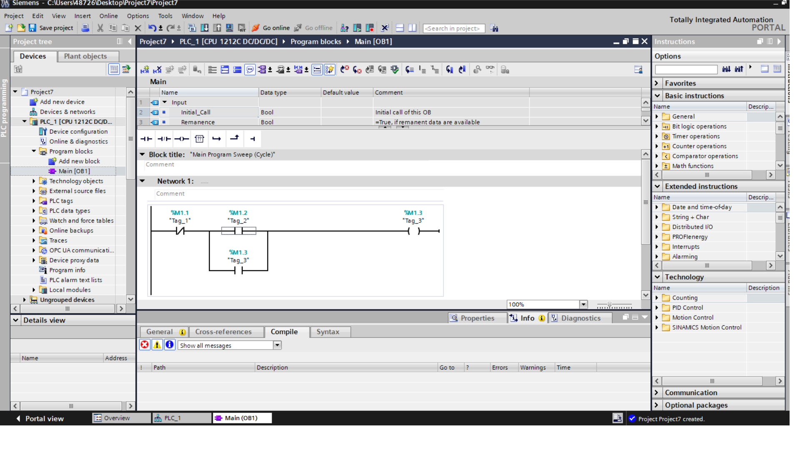Expand Bit logic operations folder

click(x=657, y=126)
